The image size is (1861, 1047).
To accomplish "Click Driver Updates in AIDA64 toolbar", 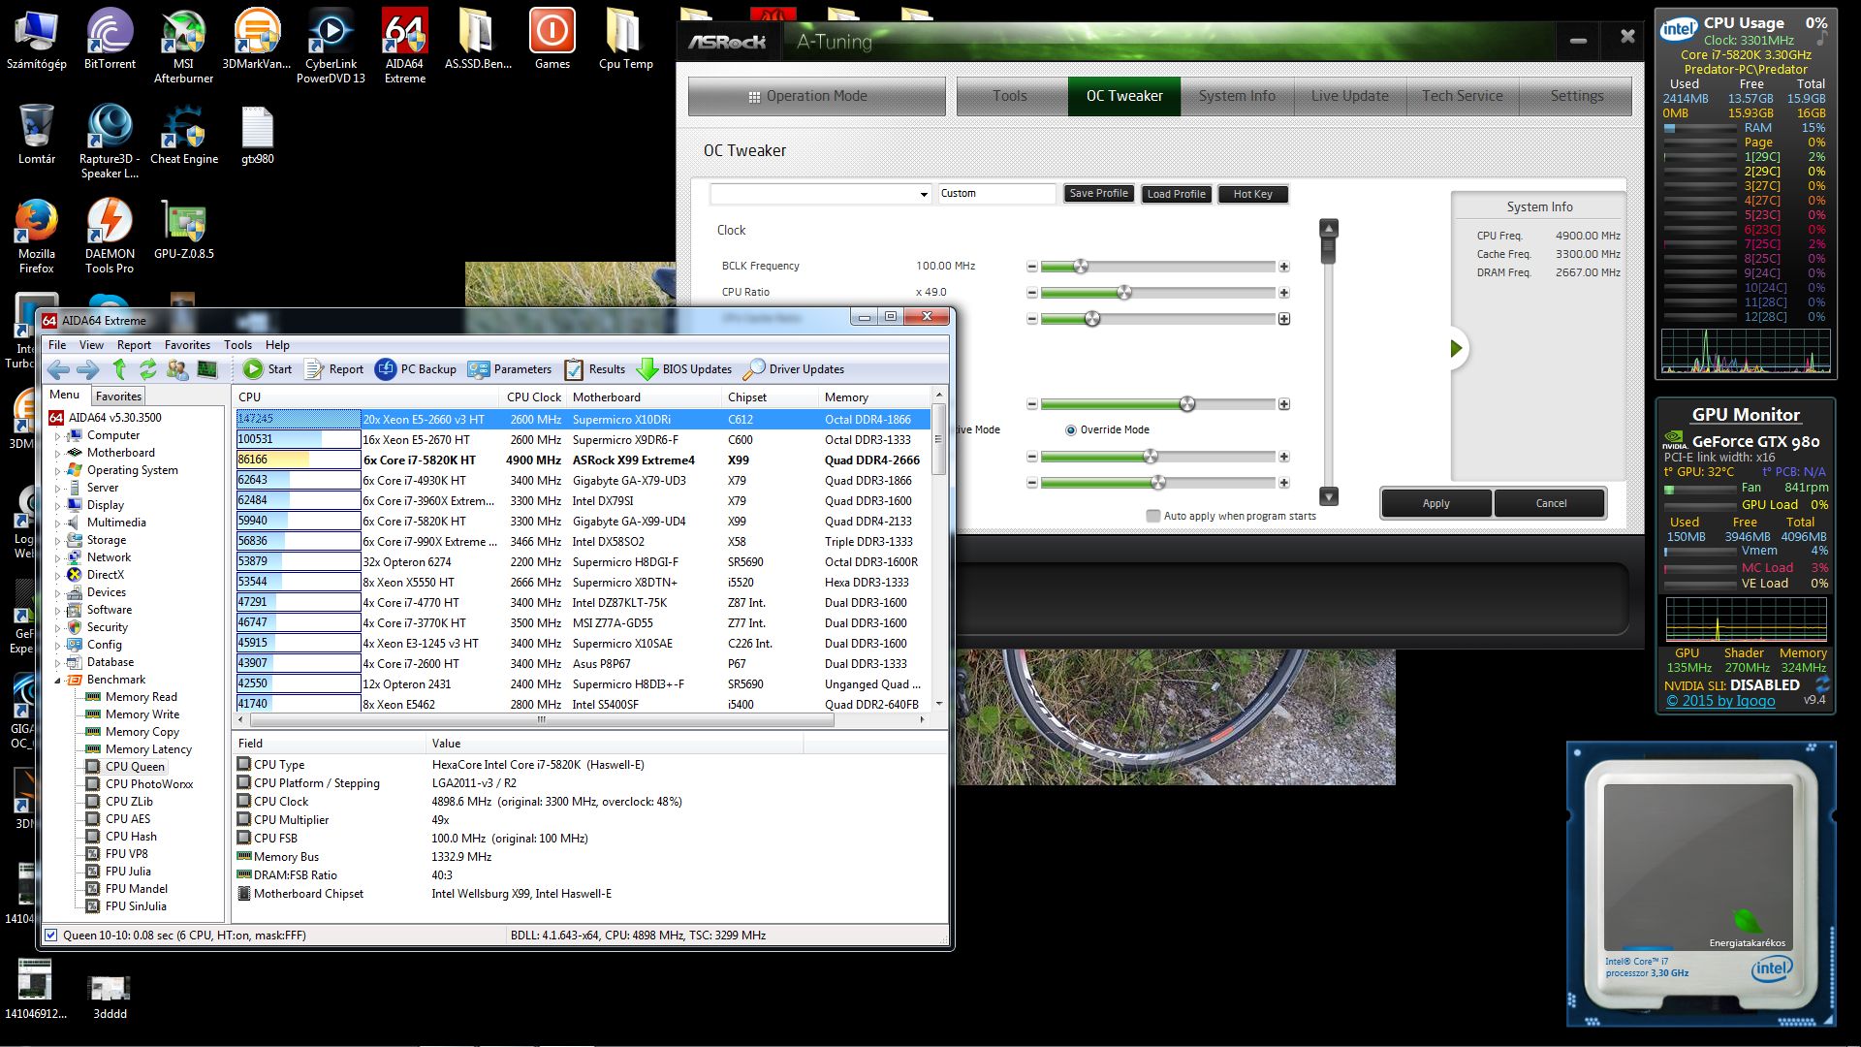I will coord(794,369).
